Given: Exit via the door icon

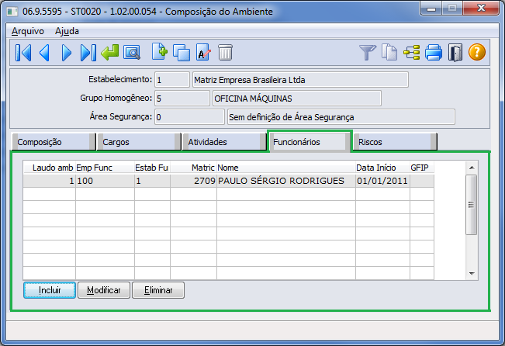Looking at the screenshot, I should 455,53.
